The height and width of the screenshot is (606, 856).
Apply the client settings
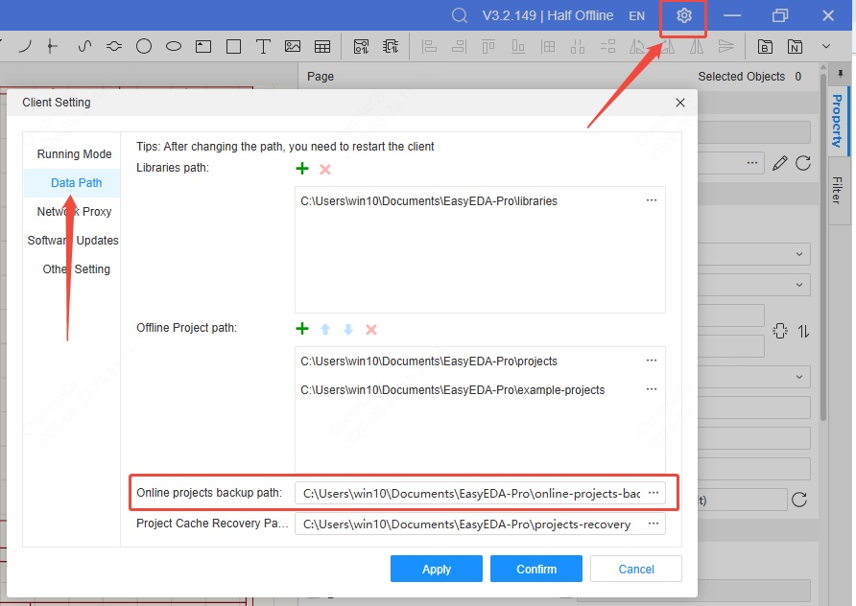pos(437,569)
